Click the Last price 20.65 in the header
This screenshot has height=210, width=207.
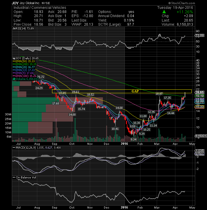coord(188,20)
